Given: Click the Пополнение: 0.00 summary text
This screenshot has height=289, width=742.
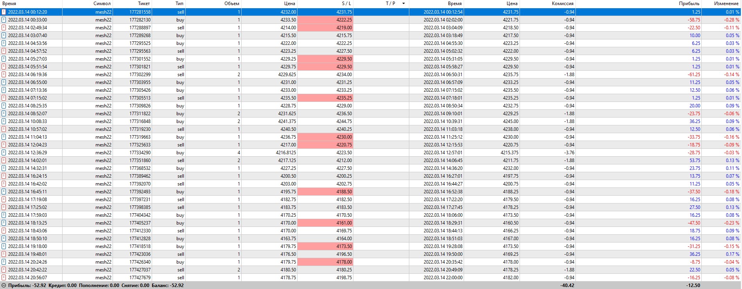Looking at the screenshot, I should 99,285.
